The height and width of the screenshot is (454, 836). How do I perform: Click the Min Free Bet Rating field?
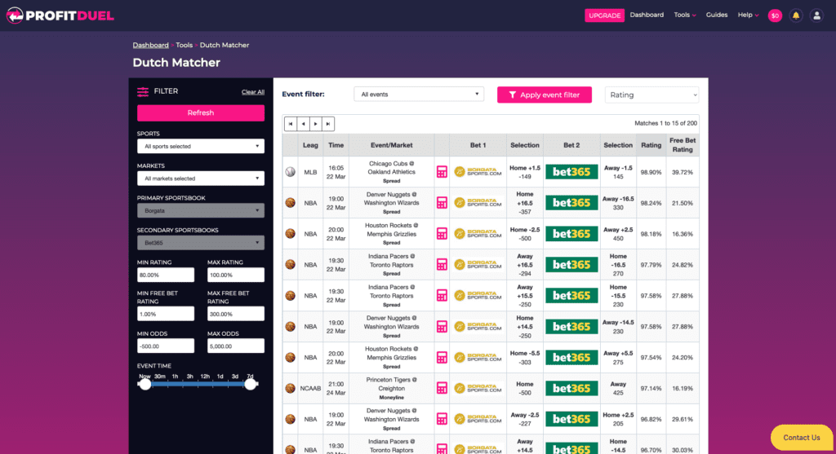click(x=166, y=314)
